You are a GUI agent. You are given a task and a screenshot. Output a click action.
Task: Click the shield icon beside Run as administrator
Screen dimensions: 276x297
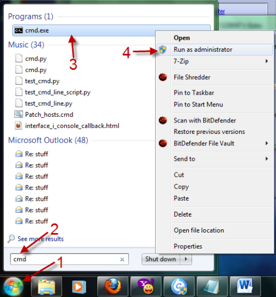[x=163, y=50]
